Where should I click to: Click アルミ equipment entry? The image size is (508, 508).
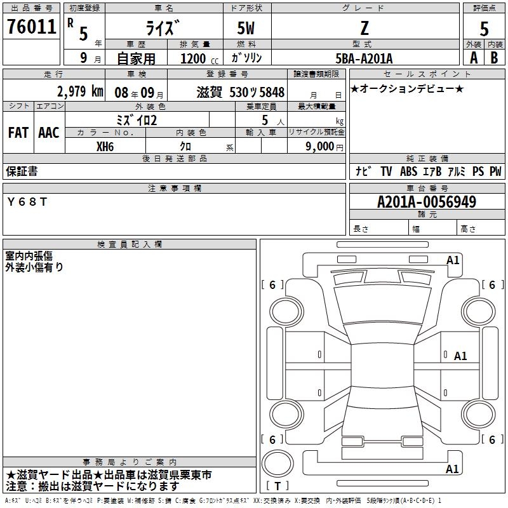[456, 171]
